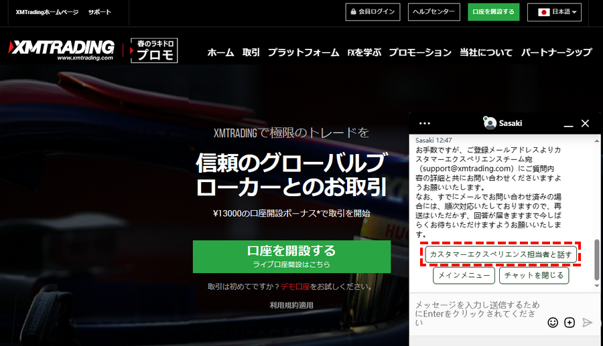This screenshot has width=603, height=346.
Task: Click the Sasaki agent avatar
Action: [x=490, y=123]
